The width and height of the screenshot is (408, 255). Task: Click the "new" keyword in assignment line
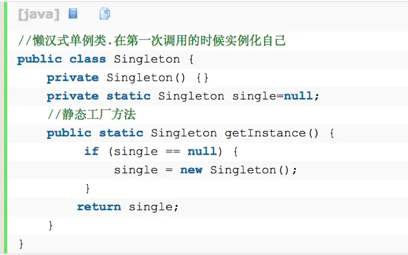[191, 170]
